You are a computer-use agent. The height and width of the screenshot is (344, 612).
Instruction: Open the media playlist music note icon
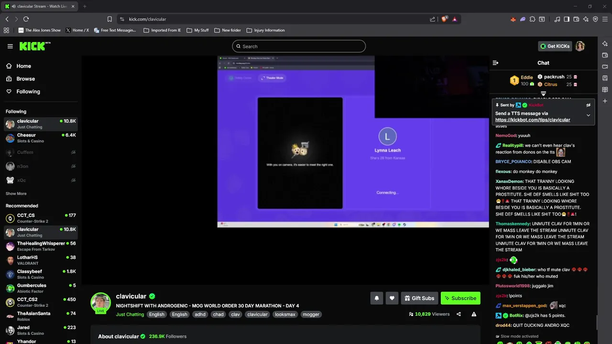point(557,19)
